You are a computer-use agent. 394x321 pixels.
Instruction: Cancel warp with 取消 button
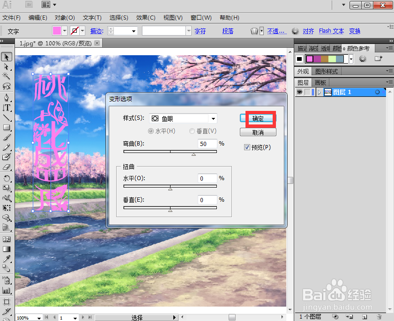pos(258,132)
